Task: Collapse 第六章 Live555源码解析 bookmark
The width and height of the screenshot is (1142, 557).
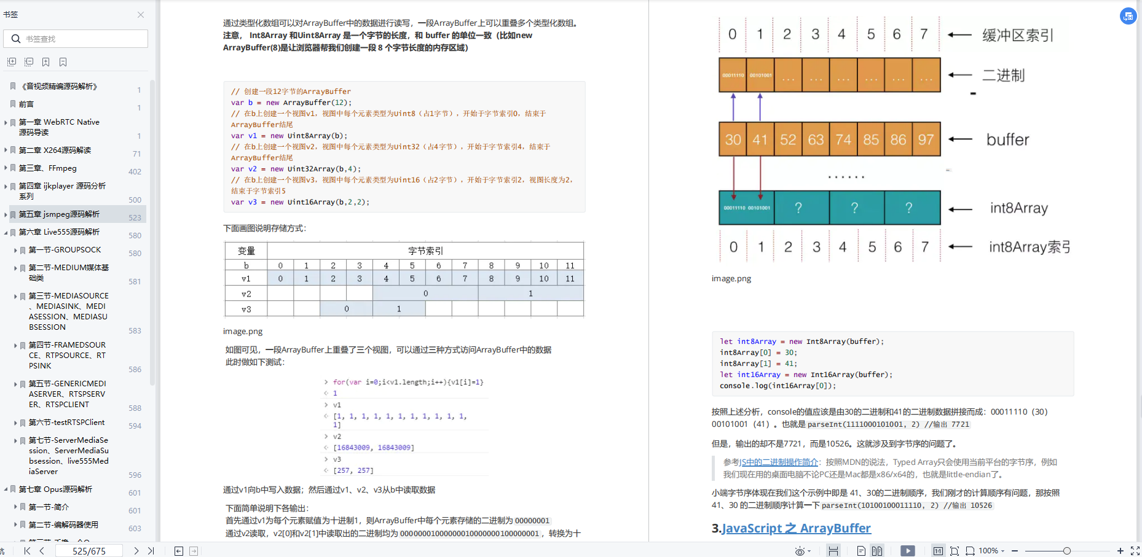Action: coord(6,232)
